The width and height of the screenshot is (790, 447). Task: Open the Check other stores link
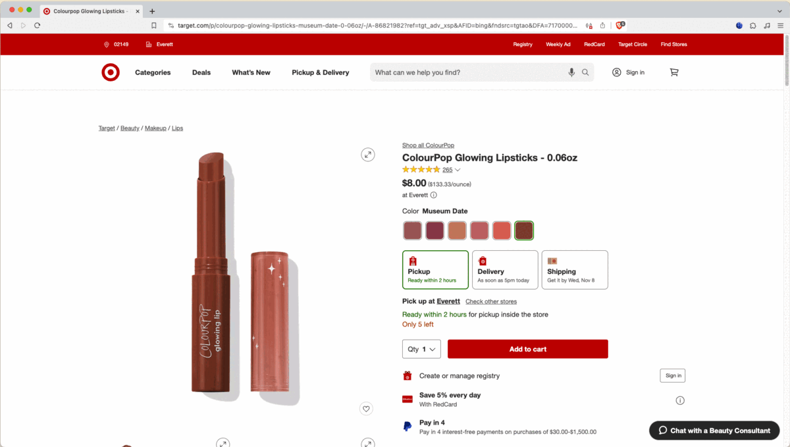491,302
